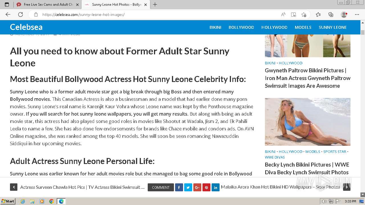The image size is (365, 205).
Task: Click the Becky Lynch beach thumbnail image
Action: click(308, 122)
